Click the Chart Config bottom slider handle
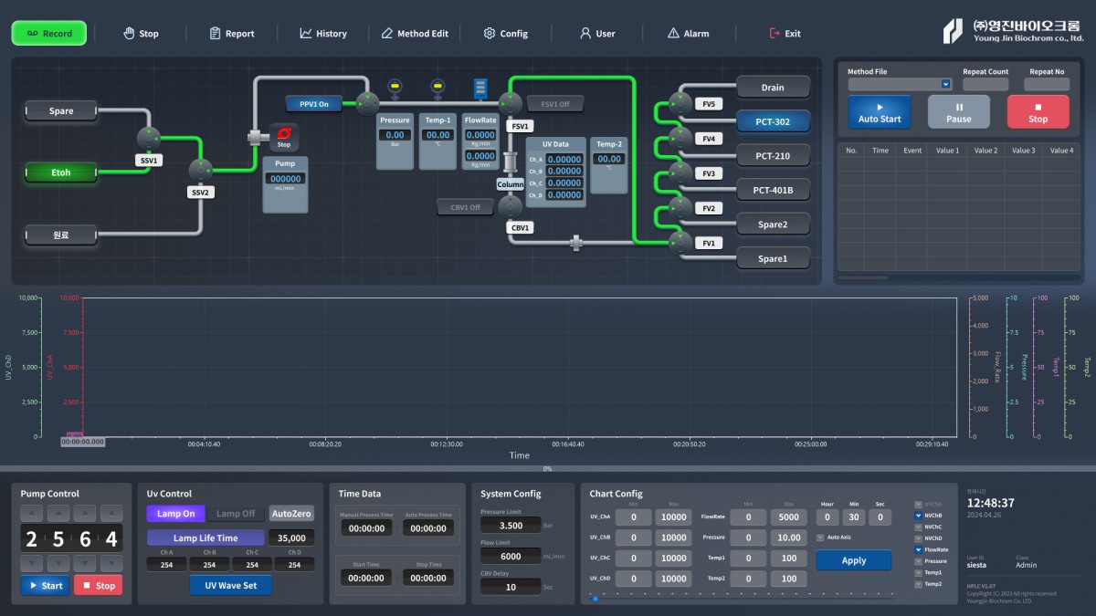 595,599
